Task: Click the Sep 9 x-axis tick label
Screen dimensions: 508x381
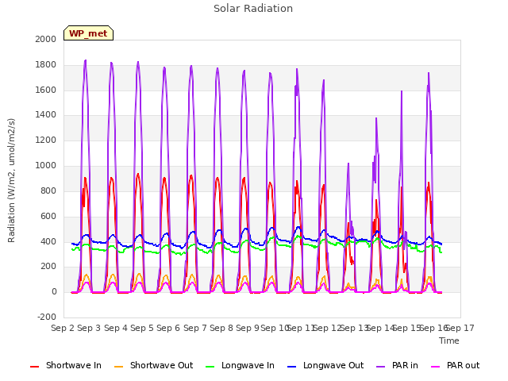Action: pyautogui.click(x=248, y=328)
